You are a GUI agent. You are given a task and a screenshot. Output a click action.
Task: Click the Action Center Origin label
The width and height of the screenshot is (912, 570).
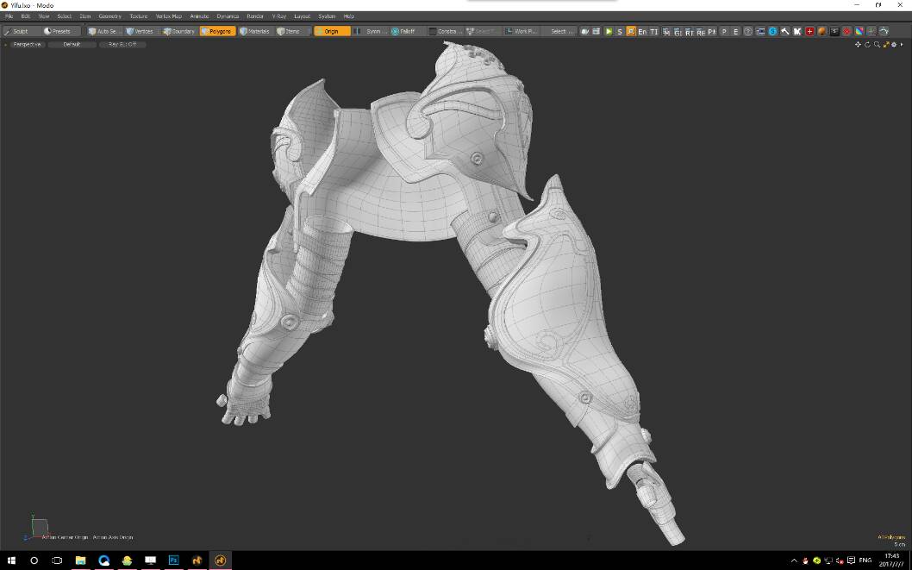pos(65,537)
